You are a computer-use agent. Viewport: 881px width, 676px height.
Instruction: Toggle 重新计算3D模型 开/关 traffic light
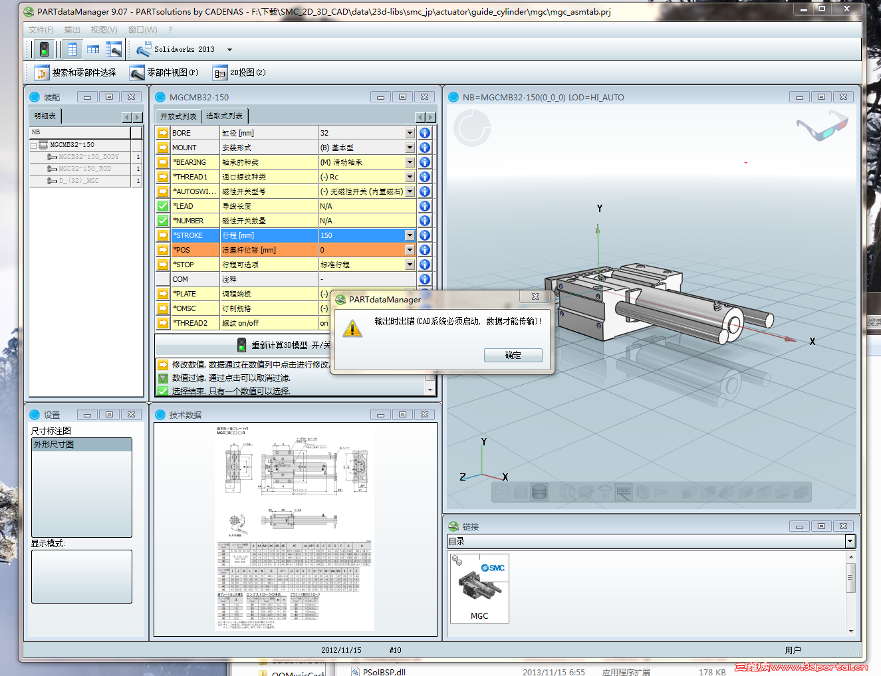pyautogui.click(x=242, y=345)
